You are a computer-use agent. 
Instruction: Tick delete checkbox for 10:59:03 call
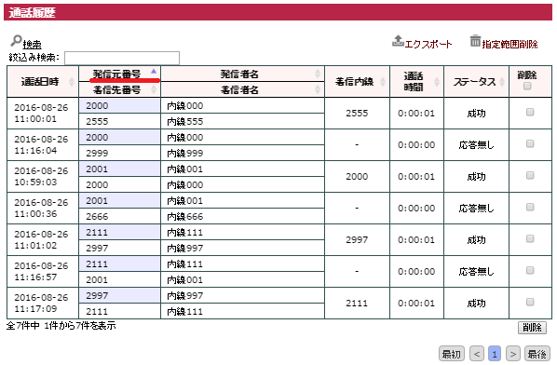530,175
